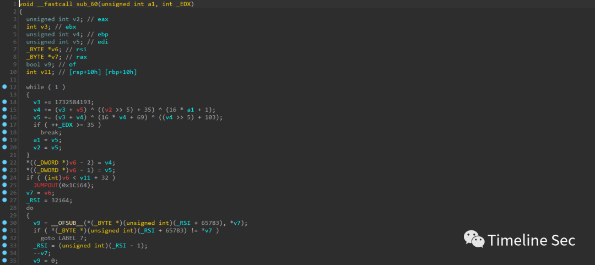Click the 'break;' statement

click(x=51, y=132)
